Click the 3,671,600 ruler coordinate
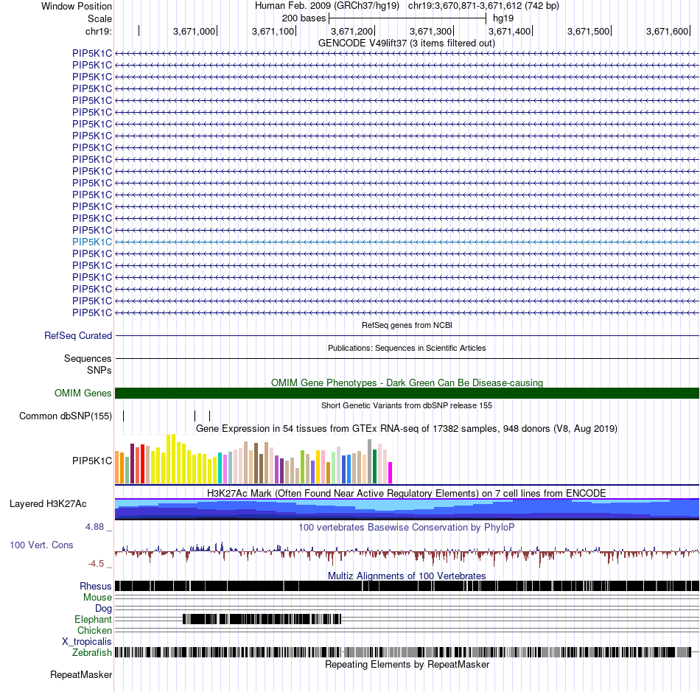This screenshot has height=692, width=700. 667,31
